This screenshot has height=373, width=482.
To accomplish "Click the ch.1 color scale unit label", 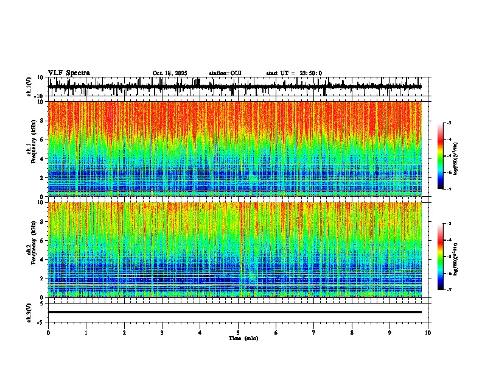I will (x=456, y=159).
